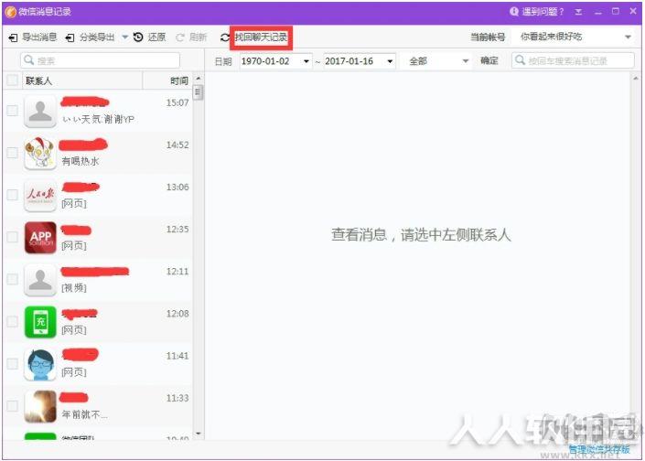The image size is (645, 461).
Task: Click the red APP Solution avatar
Action: click(40, 237)
